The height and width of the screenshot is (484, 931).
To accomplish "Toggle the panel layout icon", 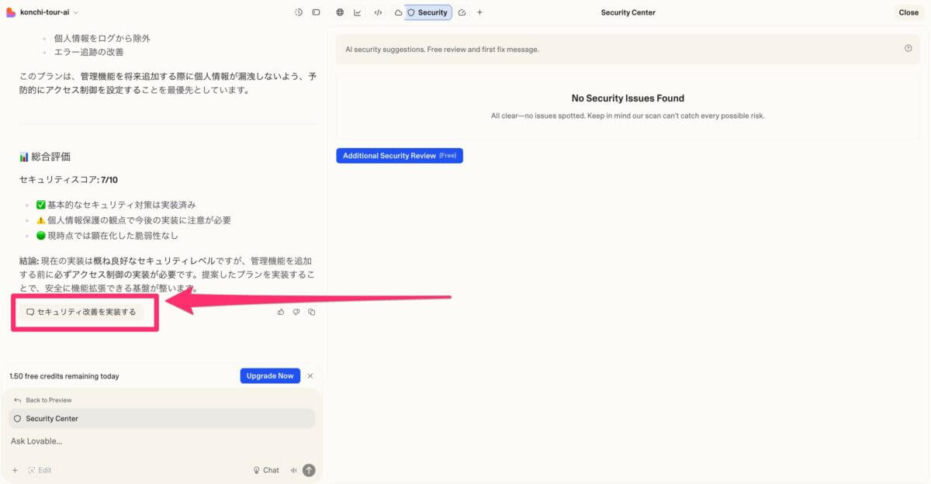I will (316, 12).
